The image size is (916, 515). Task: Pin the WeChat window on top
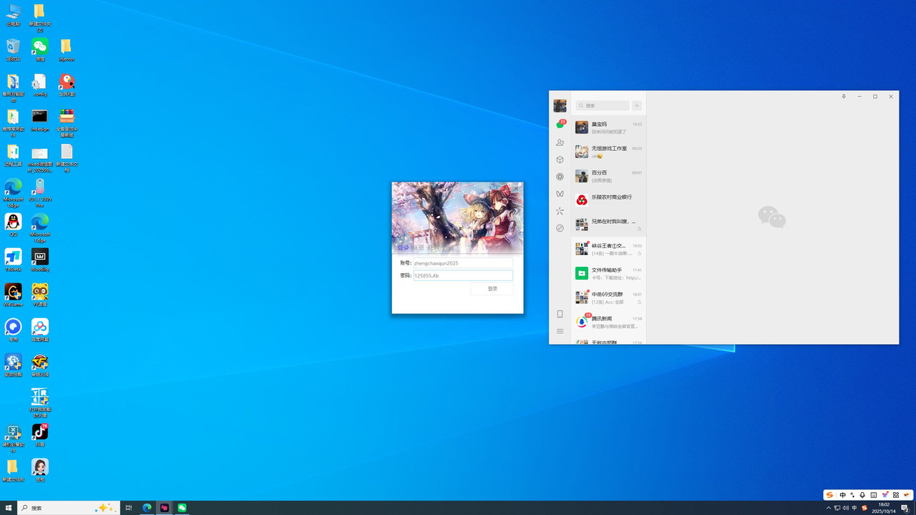pyautogui.click(x=844, y=97)
